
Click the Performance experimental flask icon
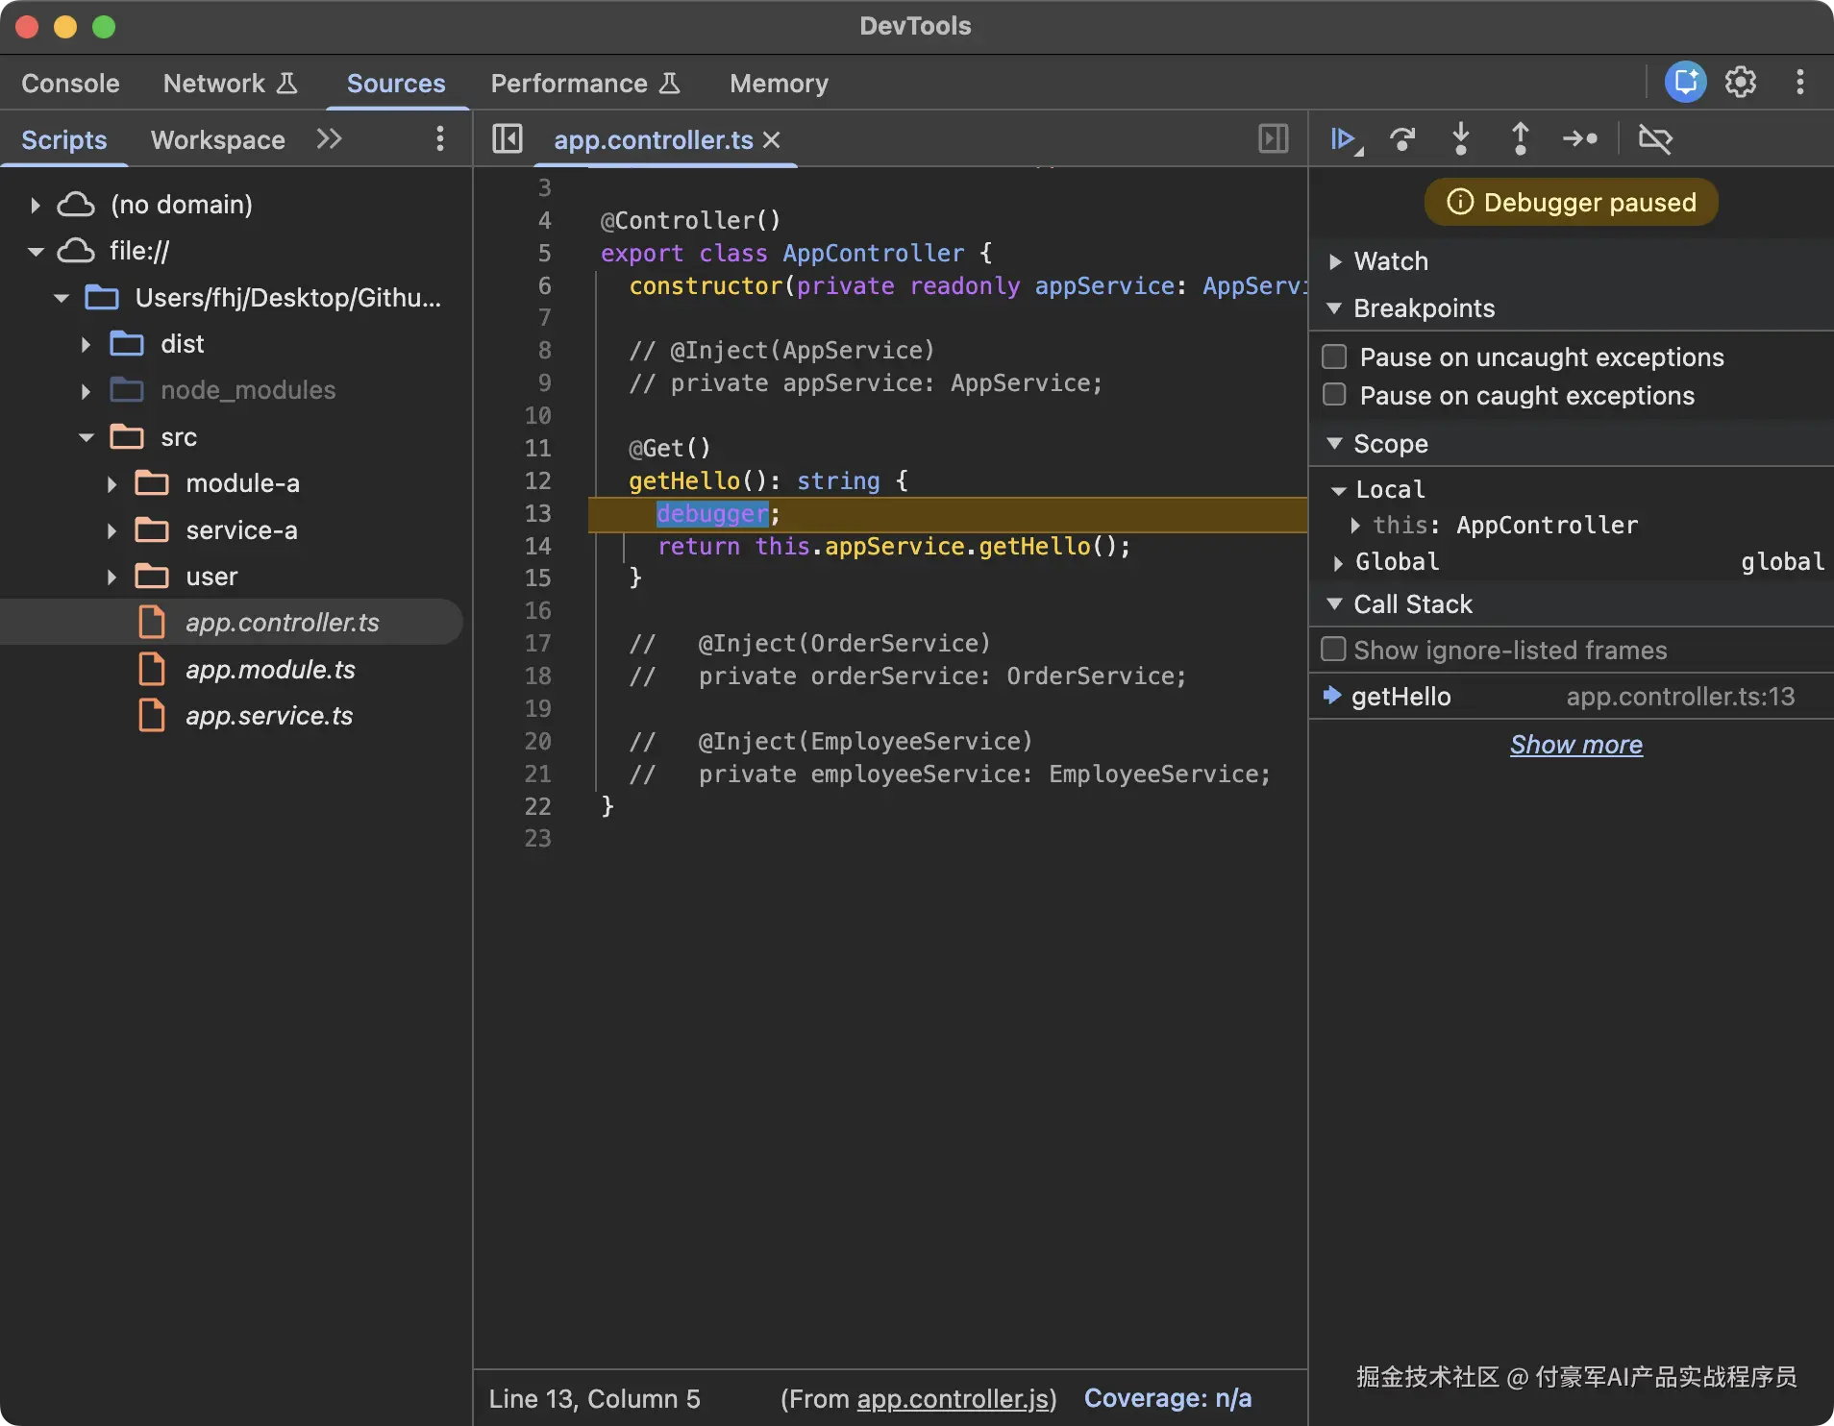coord(670,84)
